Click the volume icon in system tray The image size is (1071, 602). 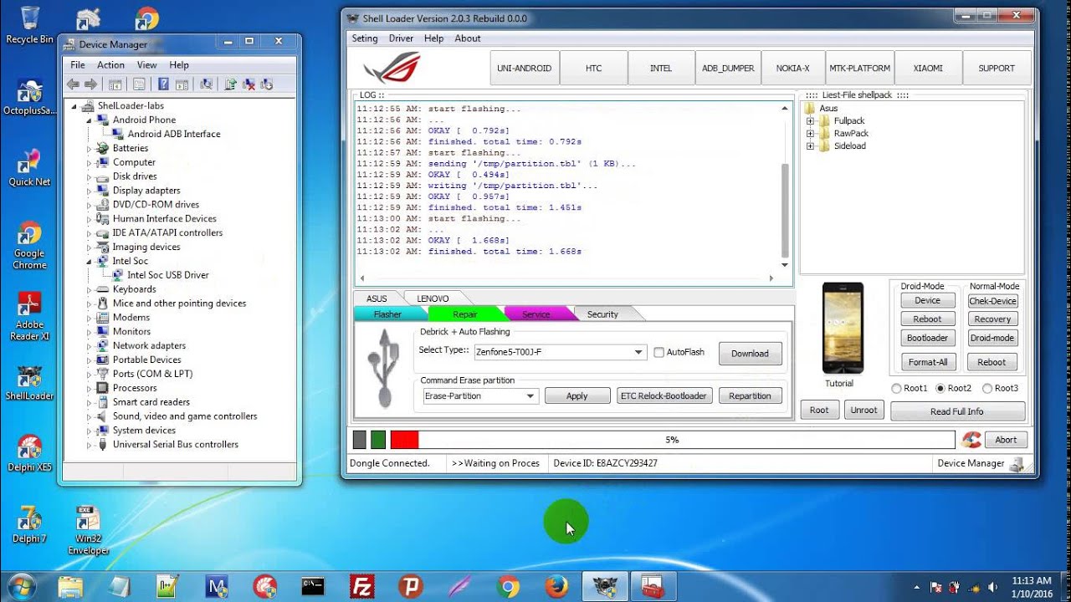coord(992,587)
